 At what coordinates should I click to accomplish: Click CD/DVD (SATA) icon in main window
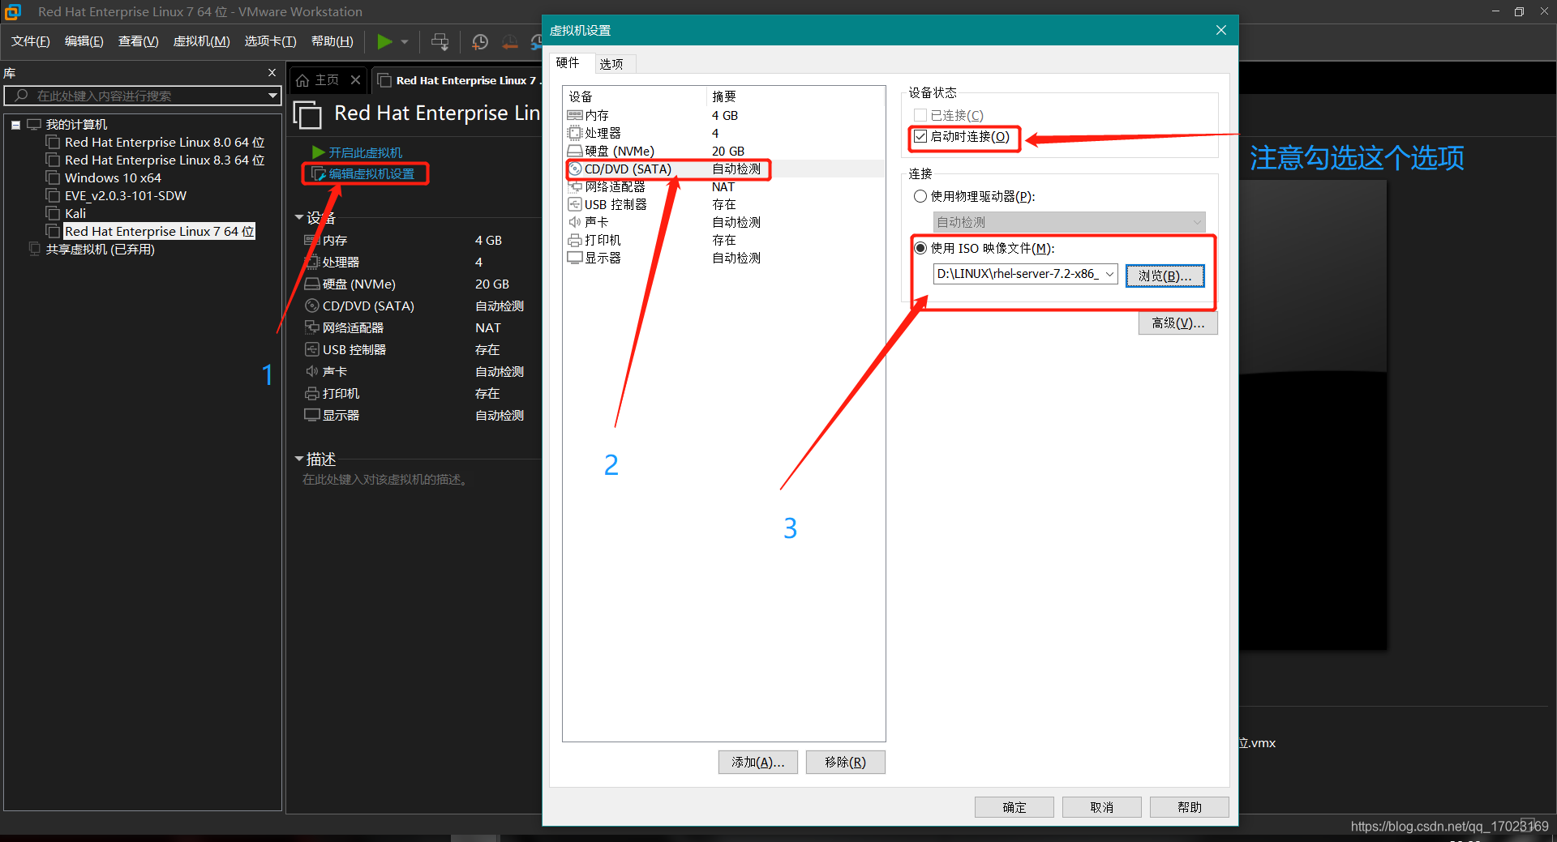(x=311, y=306)
